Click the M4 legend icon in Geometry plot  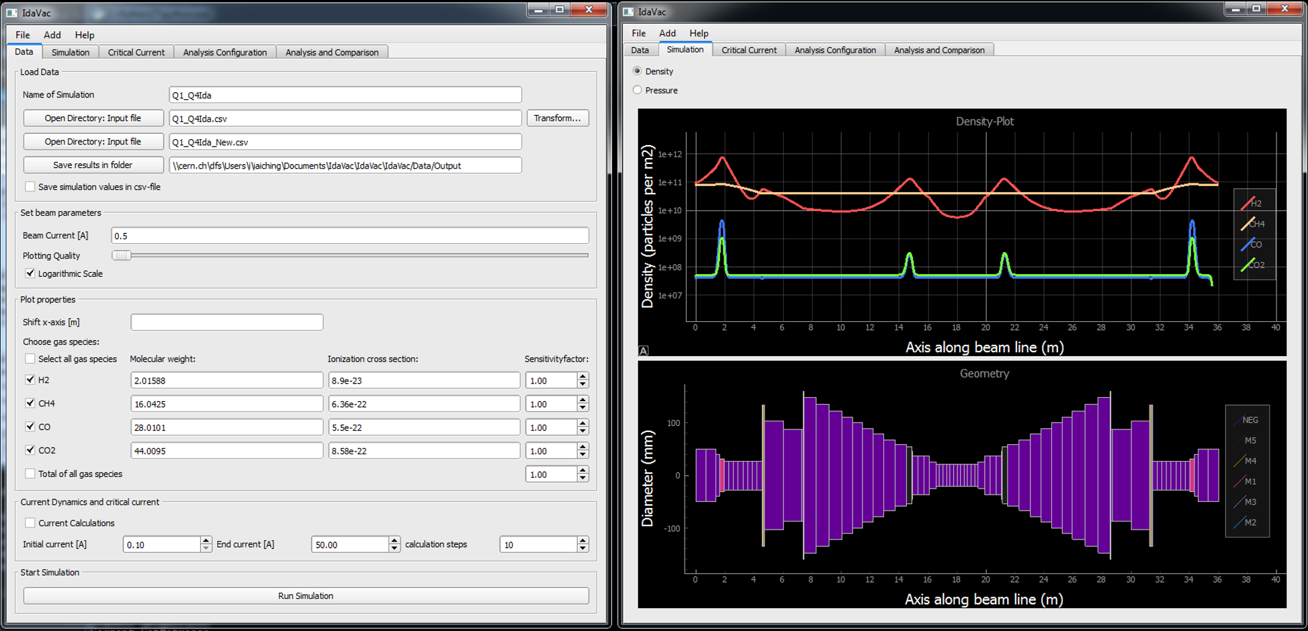[x=1238, y=461]
